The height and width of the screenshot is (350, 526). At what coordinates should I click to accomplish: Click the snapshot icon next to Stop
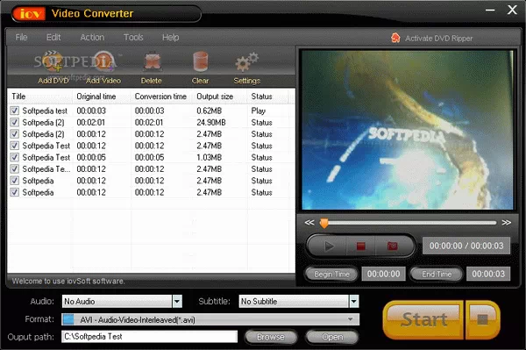(393, 246)
